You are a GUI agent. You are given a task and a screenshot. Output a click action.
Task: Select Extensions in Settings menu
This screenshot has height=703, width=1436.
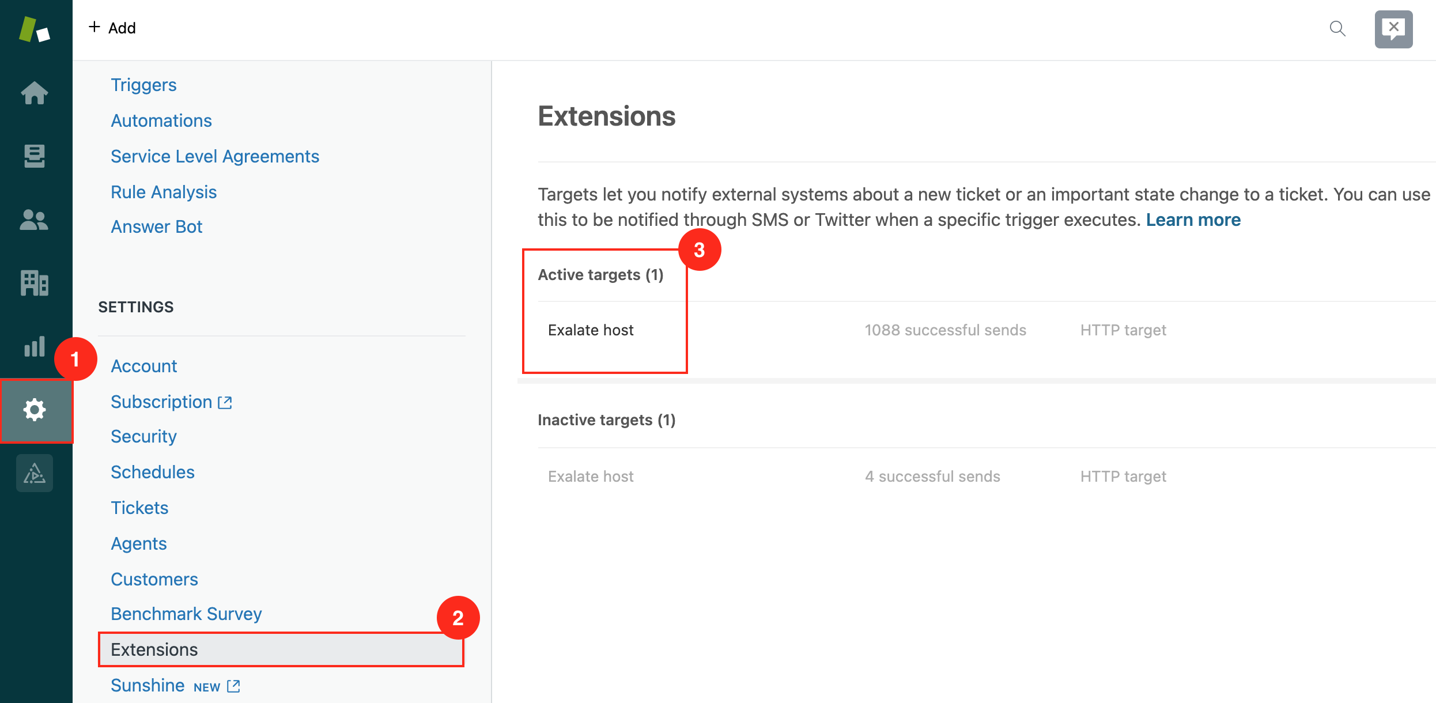[154, 649]
